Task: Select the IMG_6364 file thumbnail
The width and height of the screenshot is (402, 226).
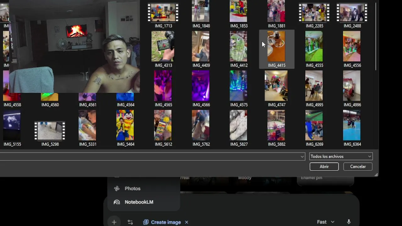Action: (352, 125)
